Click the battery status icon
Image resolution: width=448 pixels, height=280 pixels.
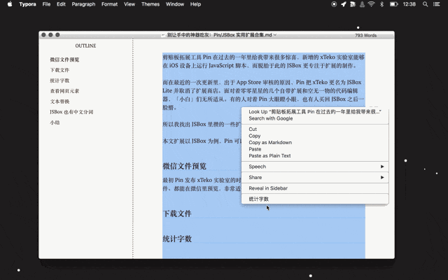click(x=394, y=4)
